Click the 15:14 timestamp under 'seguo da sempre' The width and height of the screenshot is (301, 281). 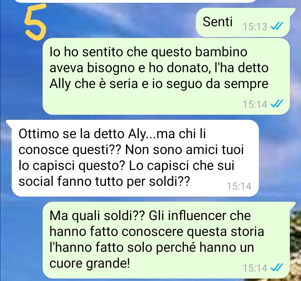click(x=255, y=104)
